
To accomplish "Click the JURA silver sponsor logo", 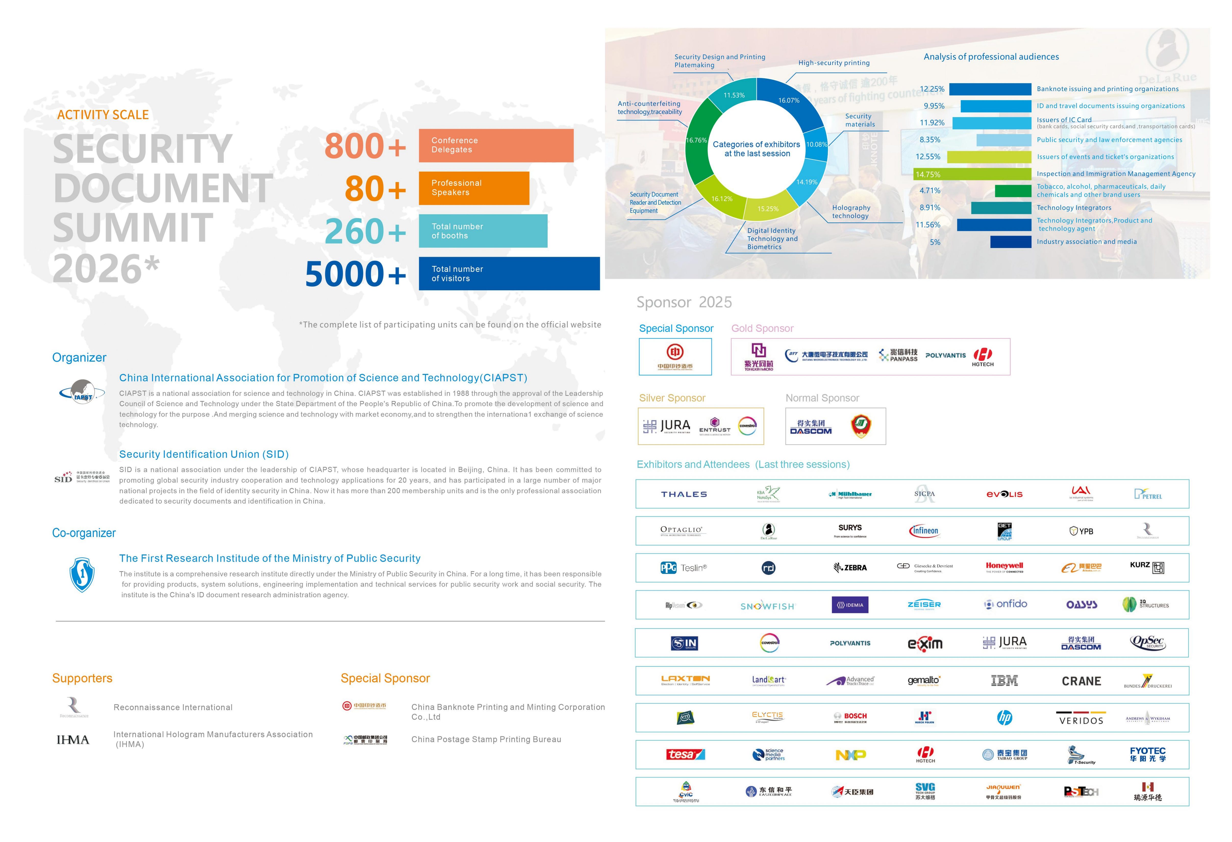I will click(x=667, y=426).
